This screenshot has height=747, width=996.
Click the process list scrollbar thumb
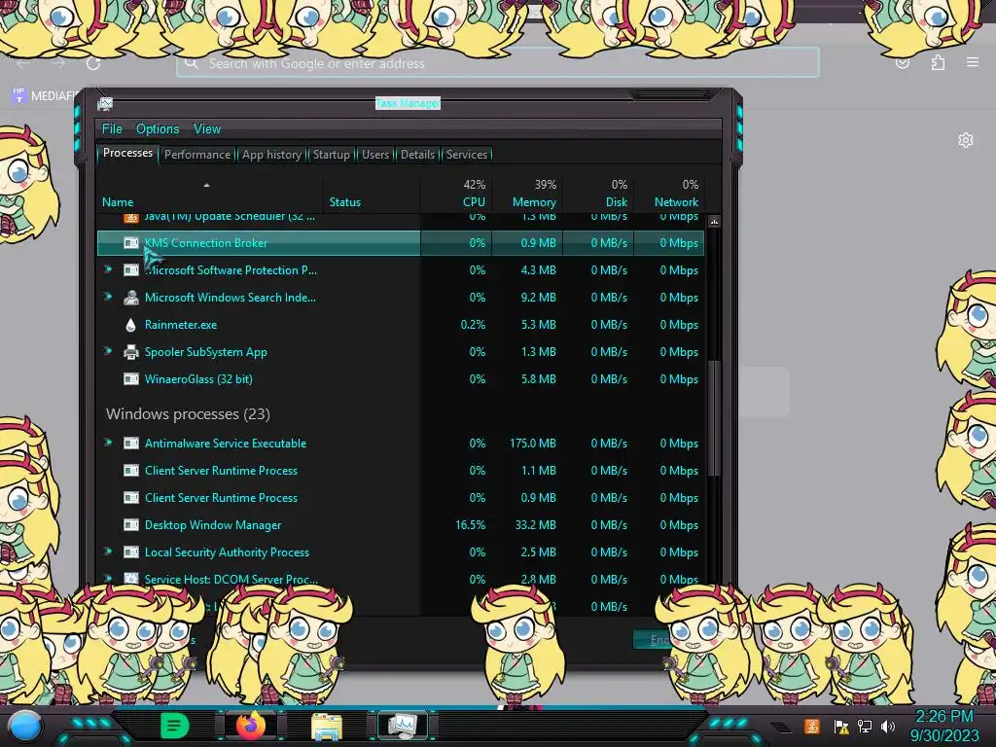714,418
